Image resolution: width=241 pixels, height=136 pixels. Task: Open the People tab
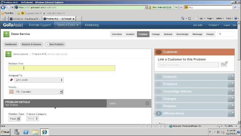coord(210,34)
